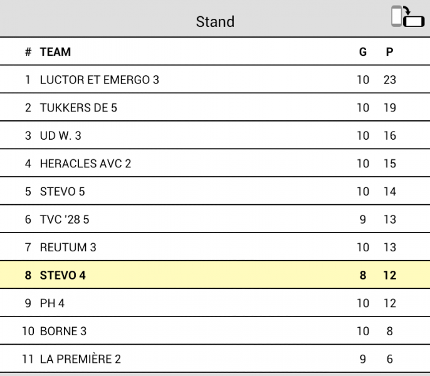430x376 pixels.
Task: Tap the Stand title bar text
Action: 215,22
